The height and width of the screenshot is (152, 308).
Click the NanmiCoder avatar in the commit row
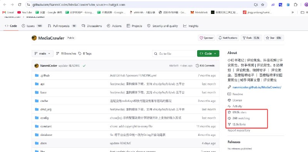[x=37, y=66]
